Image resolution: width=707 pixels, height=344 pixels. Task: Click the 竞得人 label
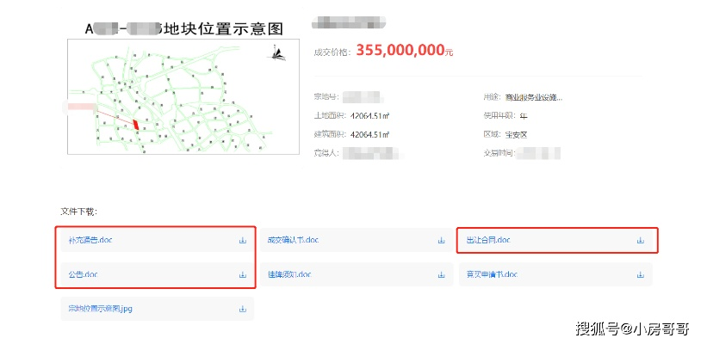tap(327, 153)
